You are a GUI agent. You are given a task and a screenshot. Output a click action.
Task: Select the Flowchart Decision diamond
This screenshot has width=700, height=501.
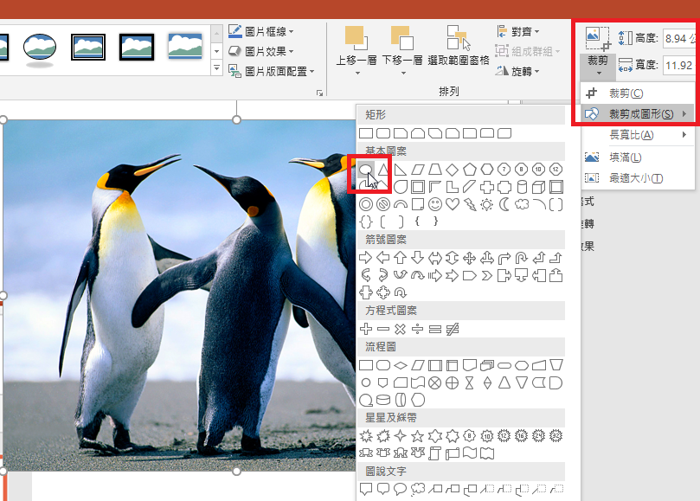pos(401,365)
